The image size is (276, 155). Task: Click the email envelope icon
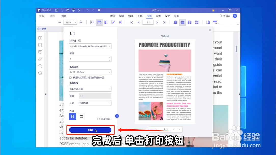coord(68,10)
